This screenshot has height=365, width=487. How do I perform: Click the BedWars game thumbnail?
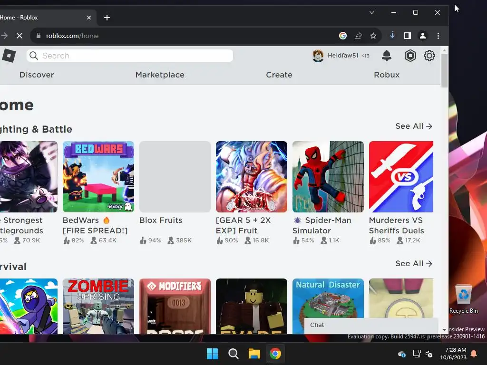pos(98,177)
